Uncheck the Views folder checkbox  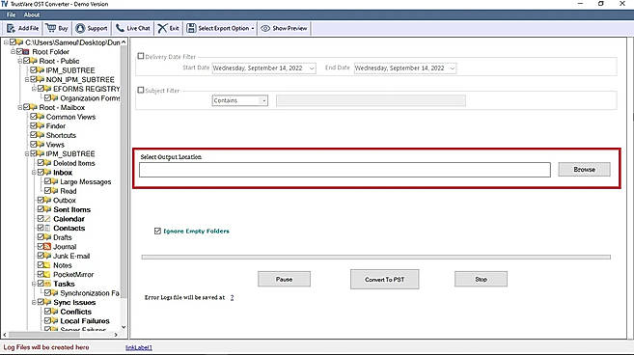coord(34,145)
